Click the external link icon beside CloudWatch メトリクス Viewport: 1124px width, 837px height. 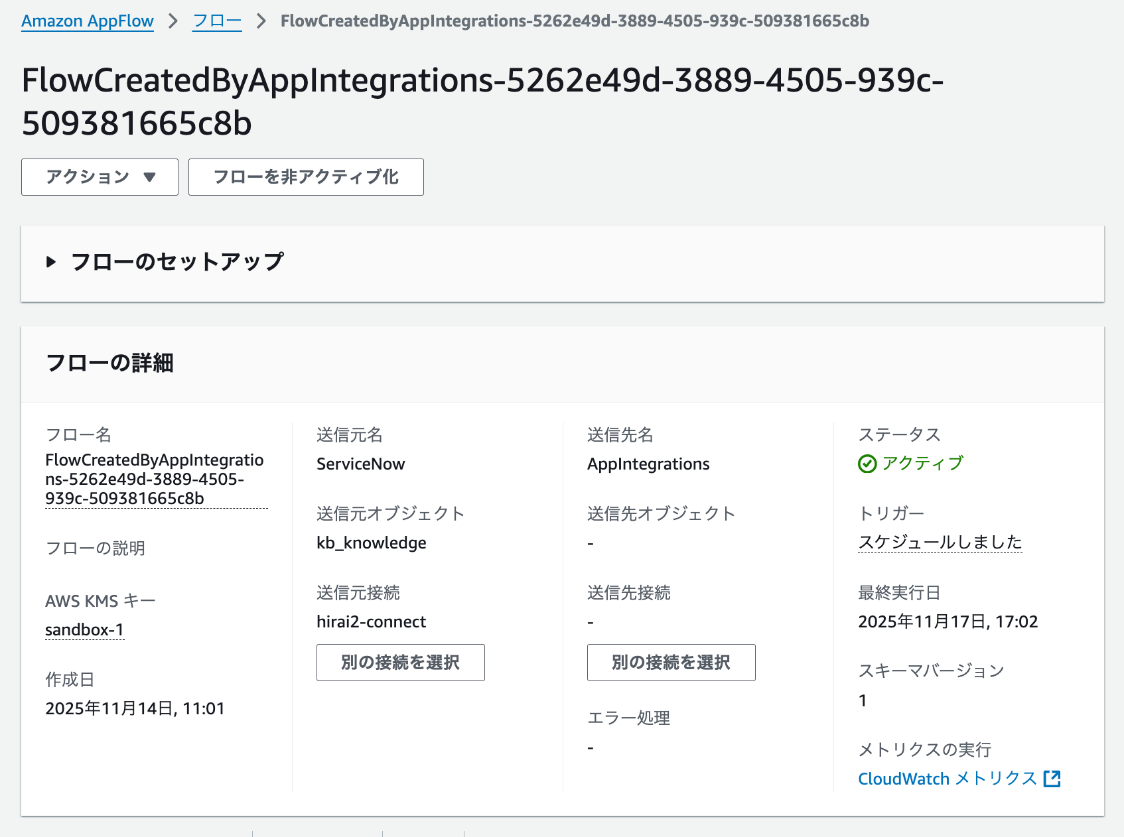(x=1053, y=779)
